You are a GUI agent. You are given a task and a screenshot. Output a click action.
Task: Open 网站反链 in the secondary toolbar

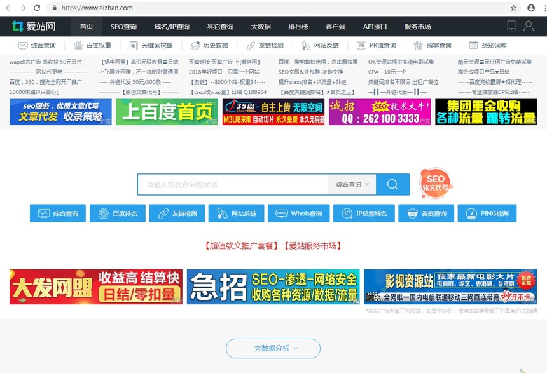[x=320, y=45]
